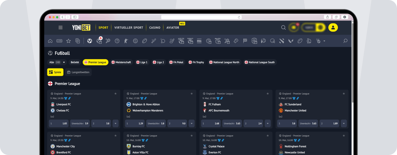Favorite the Liverpool FC vs Chelsea match
397x155 pixels.
pos(115,94)
